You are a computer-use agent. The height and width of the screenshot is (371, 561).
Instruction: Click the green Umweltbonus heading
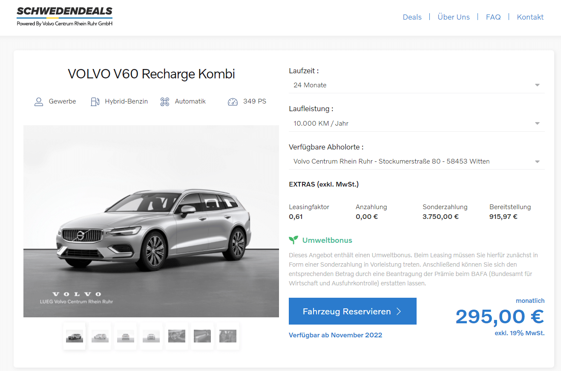coord(327,240)
